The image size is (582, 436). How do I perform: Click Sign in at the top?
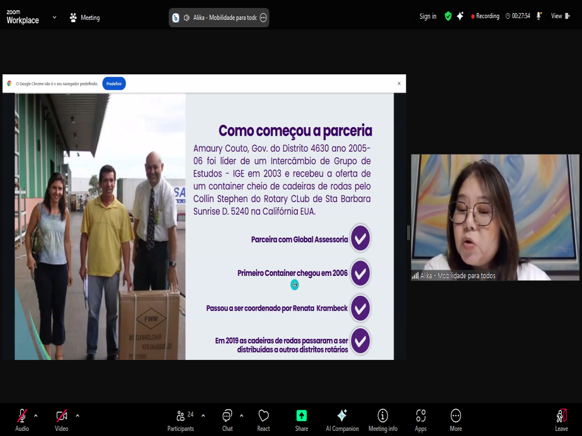[x=428, y=16]
